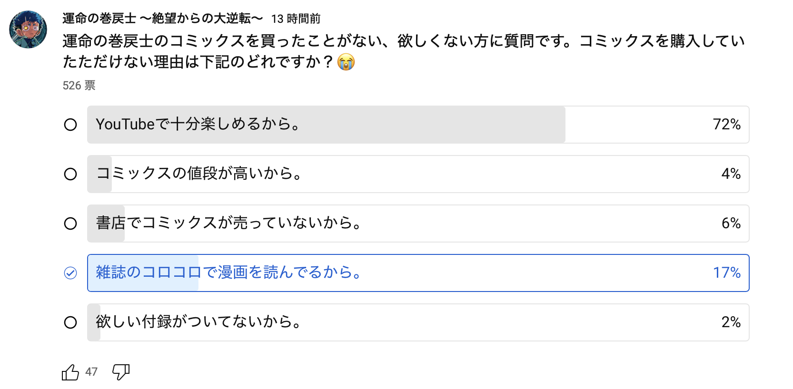The width and height of the screenshot is (793, 389).
Task: Open the 13 時間前 timestamp link
Action: click(x=296, y=19)
